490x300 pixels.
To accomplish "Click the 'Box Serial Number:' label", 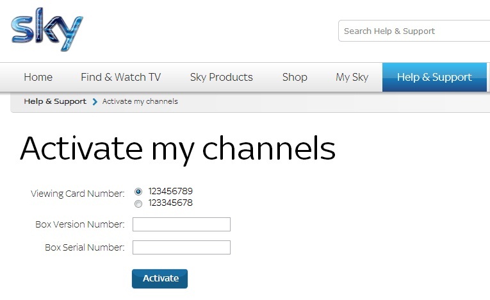I will (x=85, y=247).
